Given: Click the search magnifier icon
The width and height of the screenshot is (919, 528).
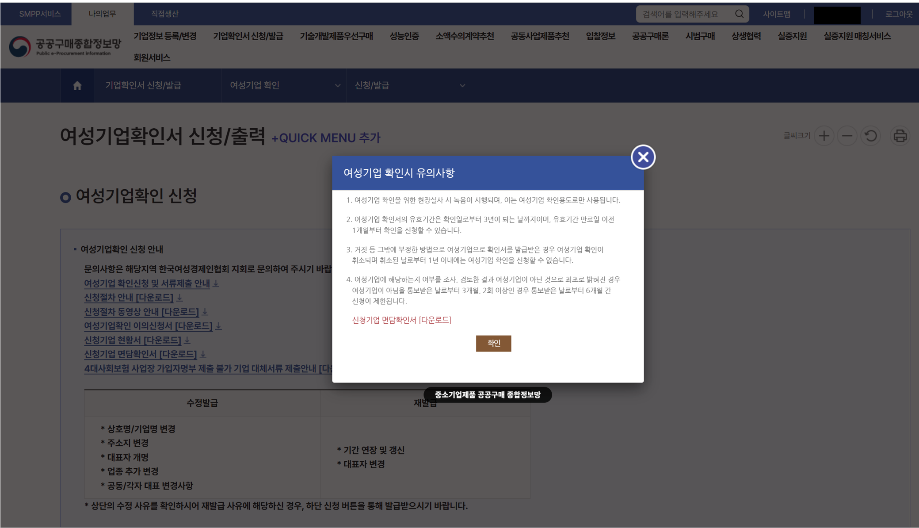Looking at the screenshot, I should pyautogui.click(x=739, y=14).
